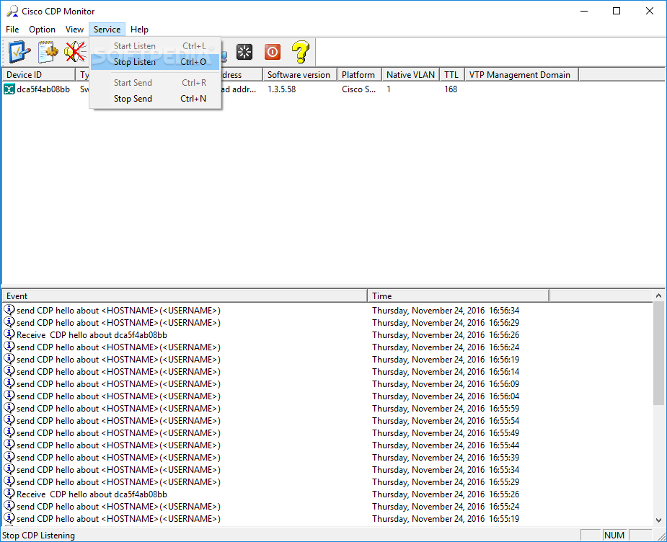Select device row dca5f4ab08bb
Viewport: 667px width, 542px height.
(43, 89)
